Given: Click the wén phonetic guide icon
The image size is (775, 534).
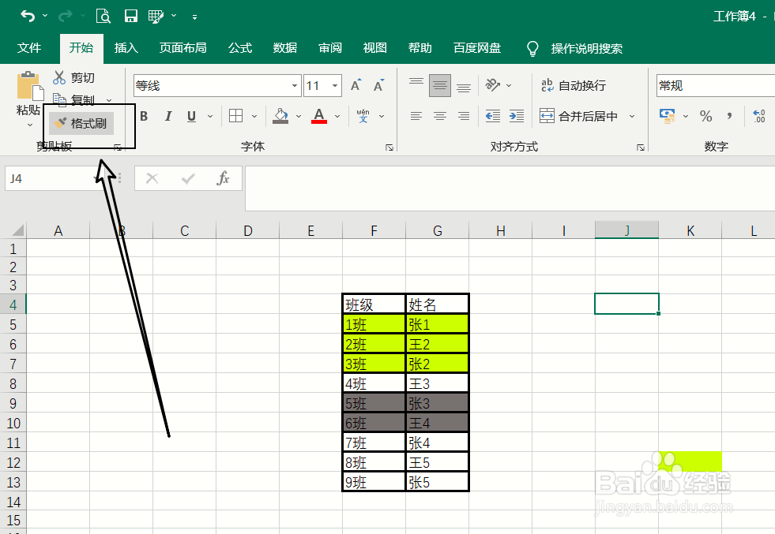Looking at the screenshot, I should 363,116.
